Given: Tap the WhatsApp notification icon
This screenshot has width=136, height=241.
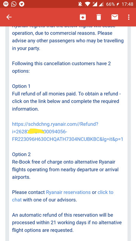Looking at the screenshot, I should (14, 4).
